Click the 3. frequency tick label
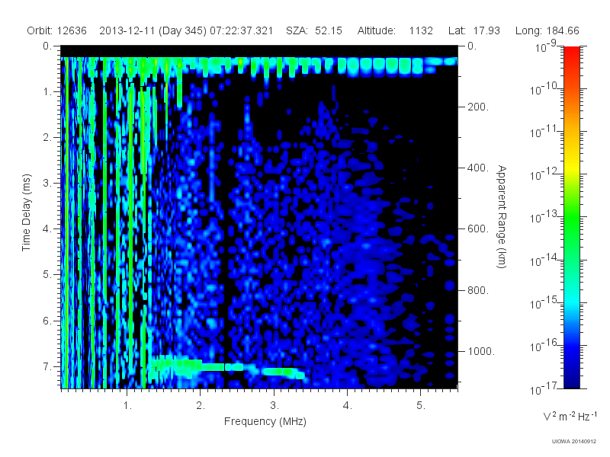Image resolution: width=610 pixels, height=457 pixels. [x=274, y=406]
